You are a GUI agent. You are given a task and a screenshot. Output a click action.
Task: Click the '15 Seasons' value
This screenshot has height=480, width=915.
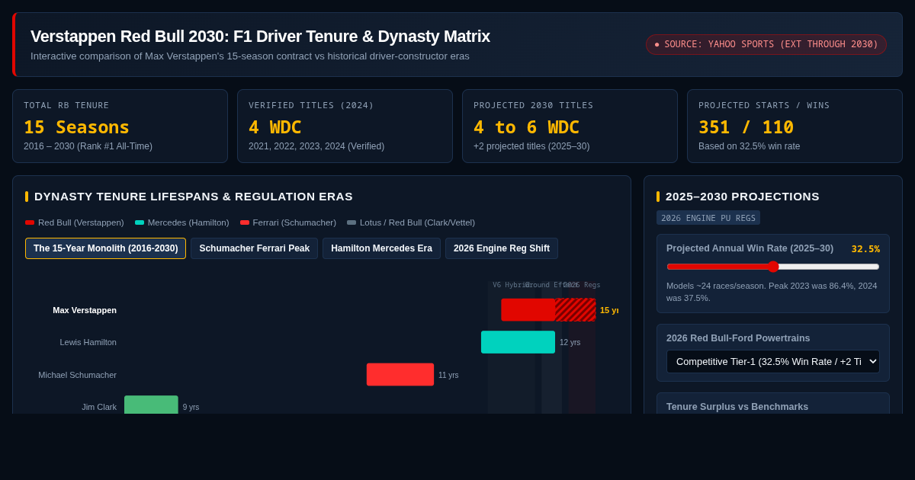(76, 127)
